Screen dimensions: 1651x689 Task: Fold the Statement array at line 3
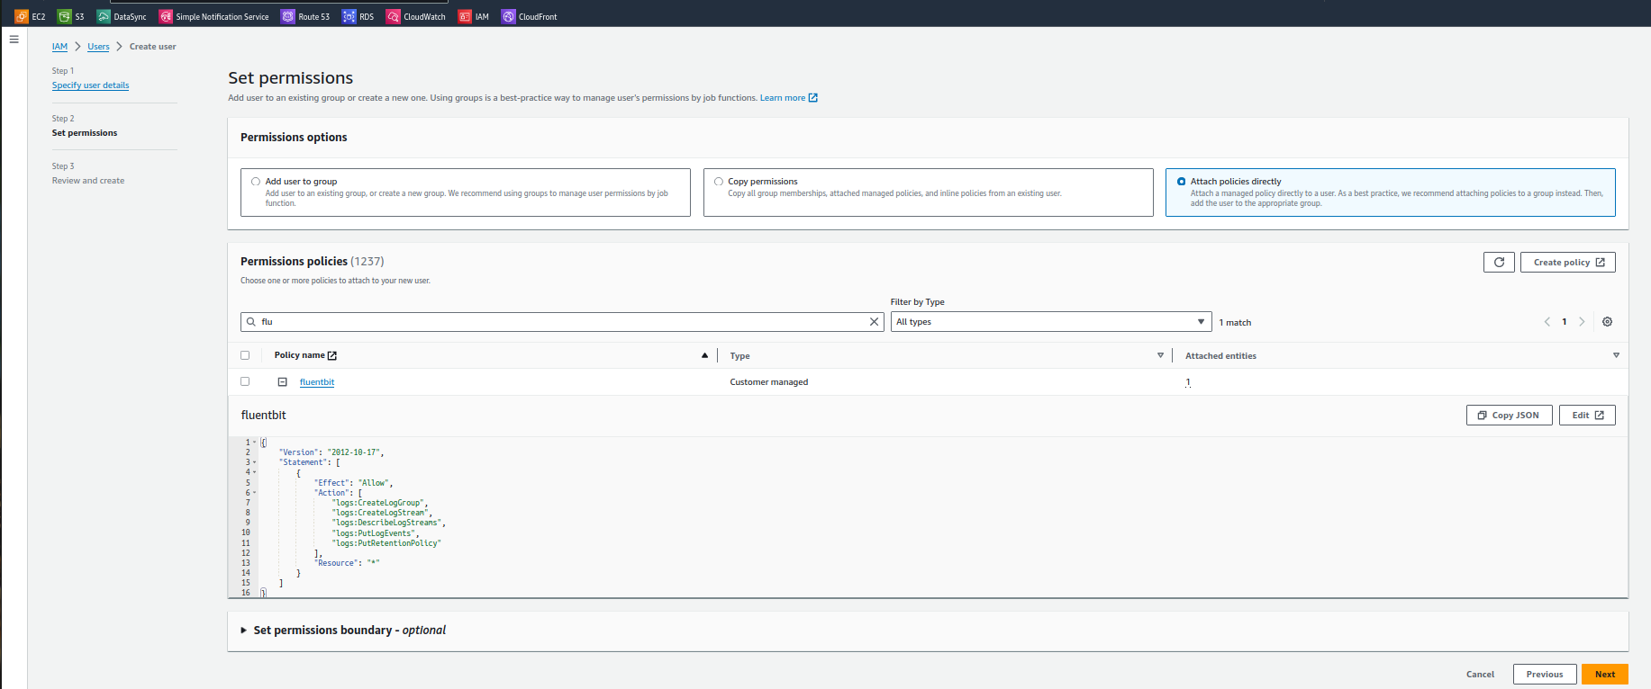pyautogui.click(x=255, y=462)
